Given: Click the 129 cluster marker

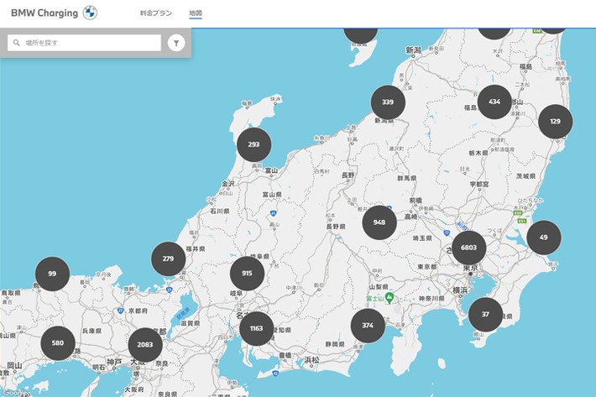Looking at the screenshot, I should click(556, 122).
